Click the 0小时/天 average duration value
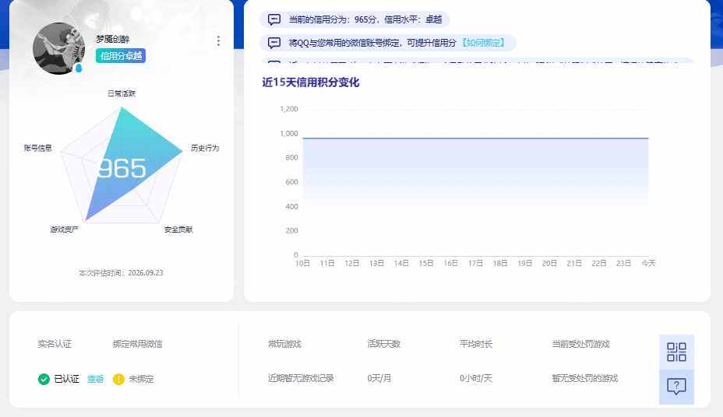The height and width of the screenshot is (417, 723). pyautogui.click(x=476, y=378)
